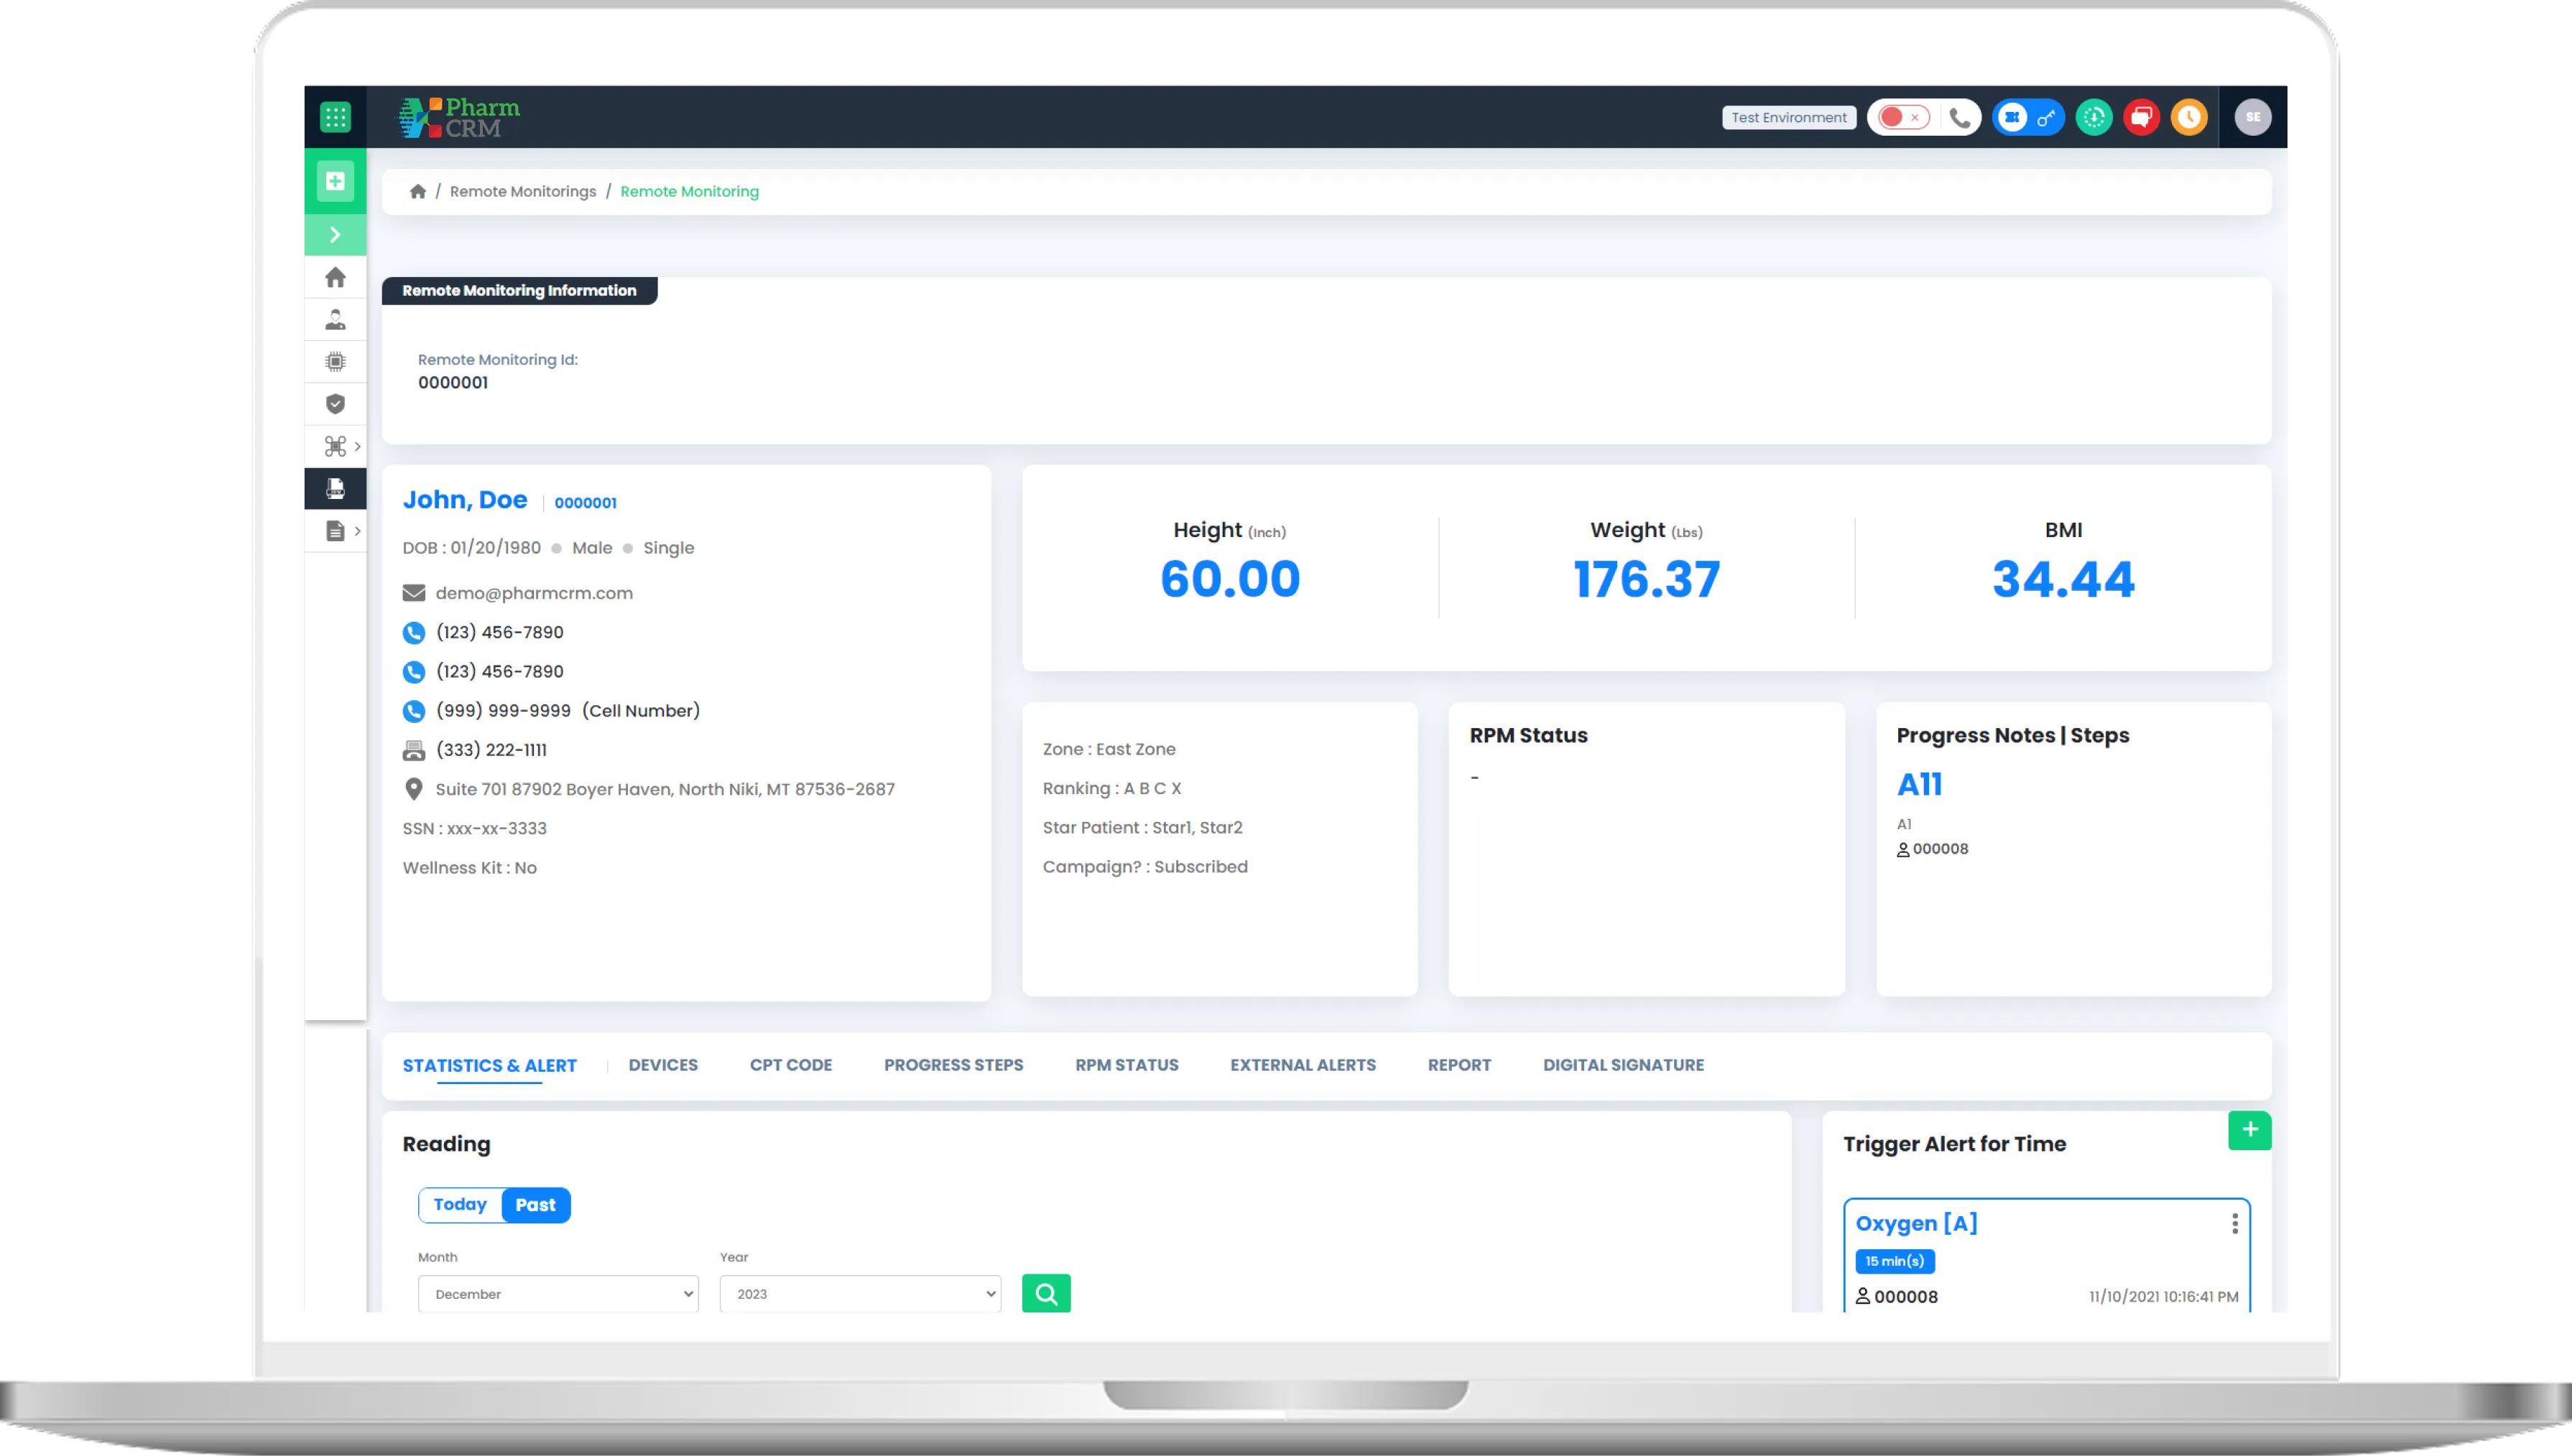Expand the green sidebar chevron arrow
The image size is (2572, 1456).
(x=335, y=235)
